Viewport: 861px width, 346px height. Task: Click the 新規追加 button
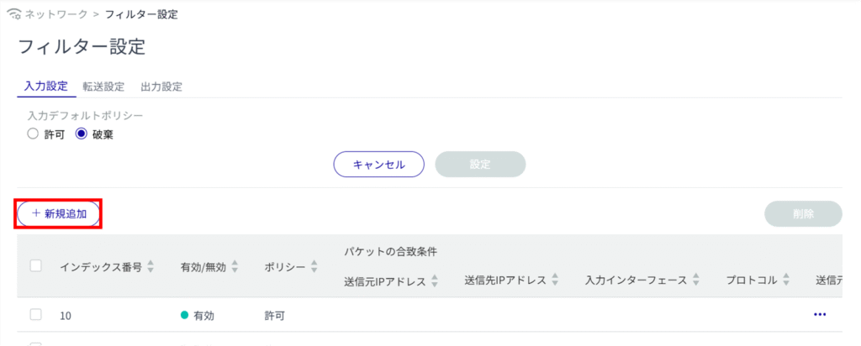[x=59, y=213]
